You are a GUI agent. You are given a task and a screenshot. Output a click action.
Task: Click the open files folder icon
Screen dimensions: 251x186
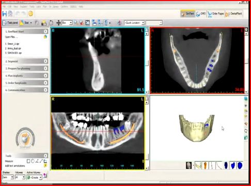45,37
